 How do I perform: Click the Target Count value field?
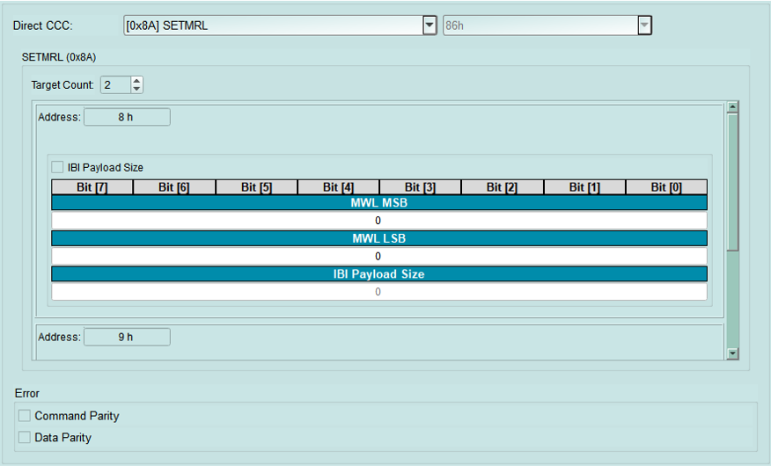pos(116,85)
